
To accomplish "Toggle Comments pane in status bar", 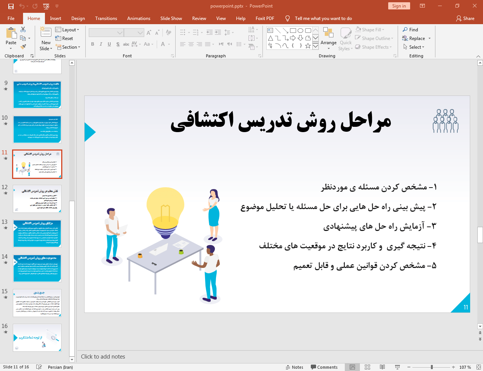I will [x=324, y=367].
